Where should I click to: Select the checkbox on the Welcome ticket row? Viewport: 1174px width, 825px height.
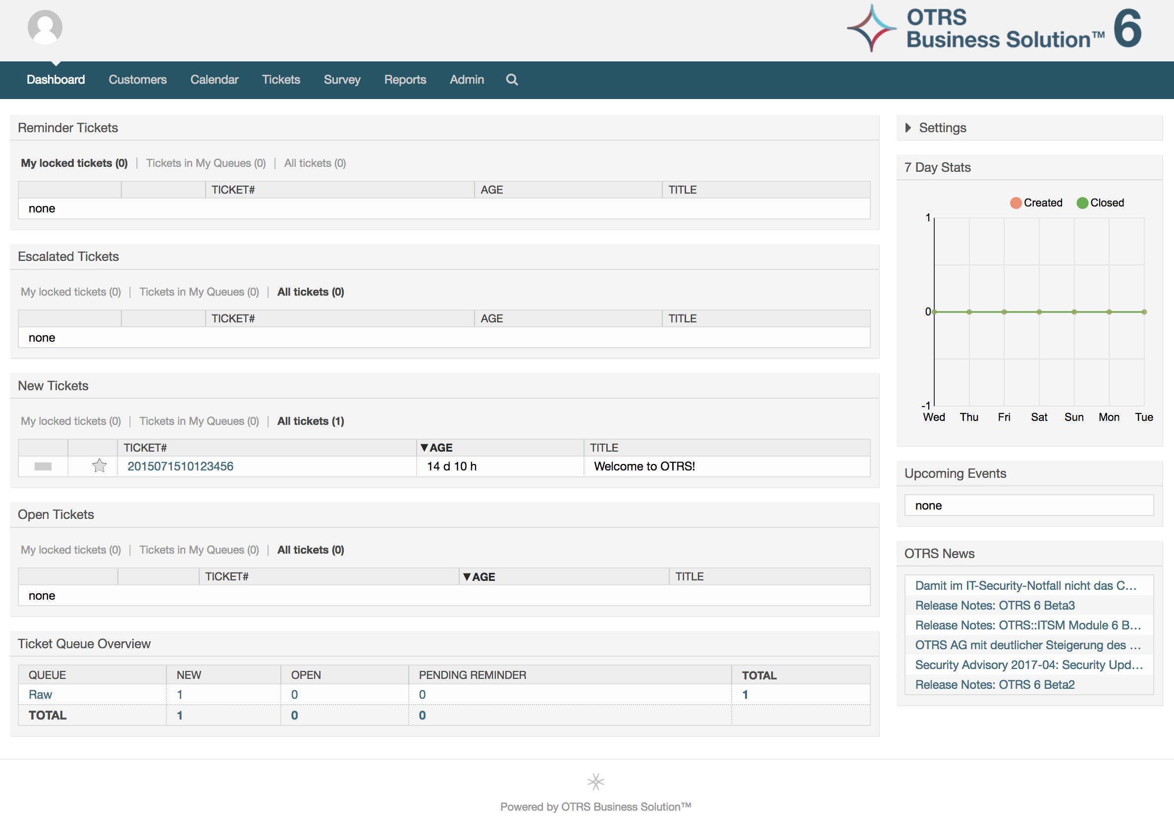pos(43,465)
